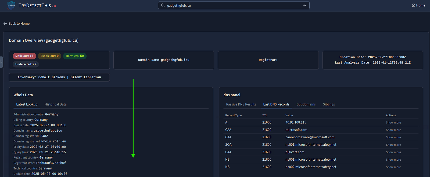Click the back arrow icon
The width and height of the screenshot is (430, 177).
[x=5, y=24]
